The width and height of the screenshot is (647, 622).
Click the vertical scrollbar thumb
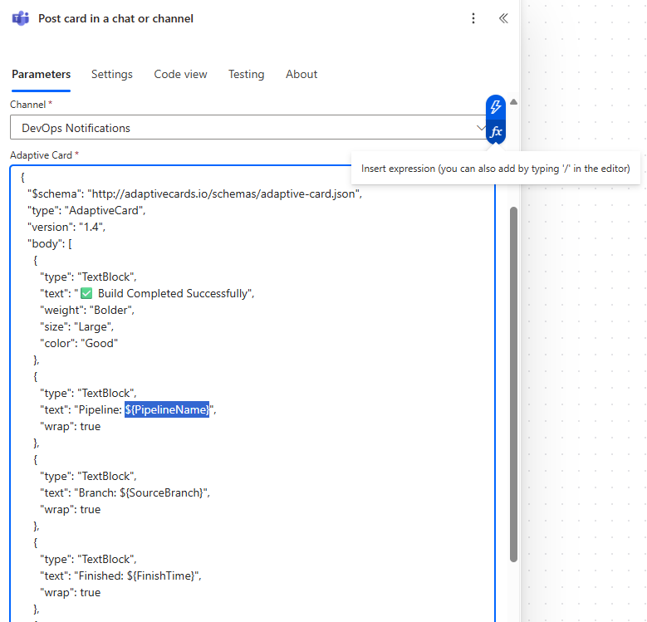click(513, 382)
